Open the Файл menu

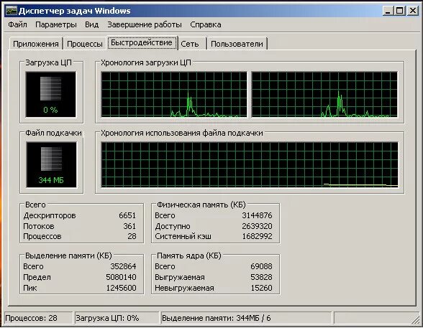pos(17,24)
